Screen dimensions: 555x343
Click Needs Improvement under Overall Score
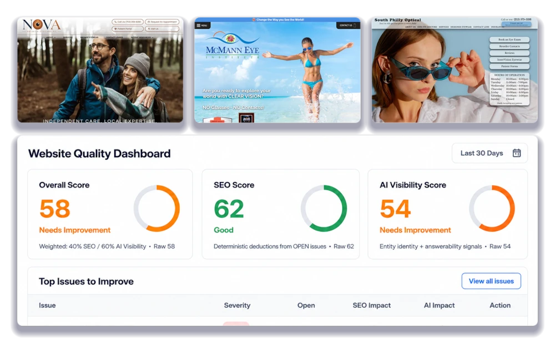pos(75,230)
